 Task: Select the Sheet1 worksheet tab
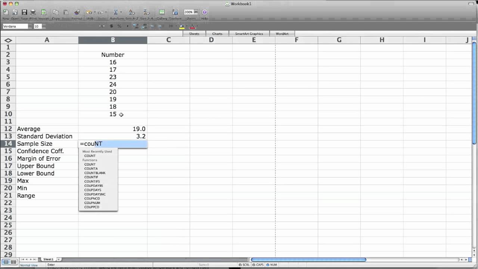pos(48,259)
